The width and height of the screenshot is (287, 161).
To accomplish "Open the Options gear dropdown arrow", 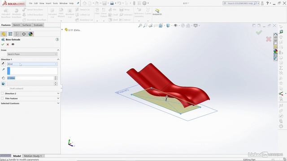I will 148,3.
